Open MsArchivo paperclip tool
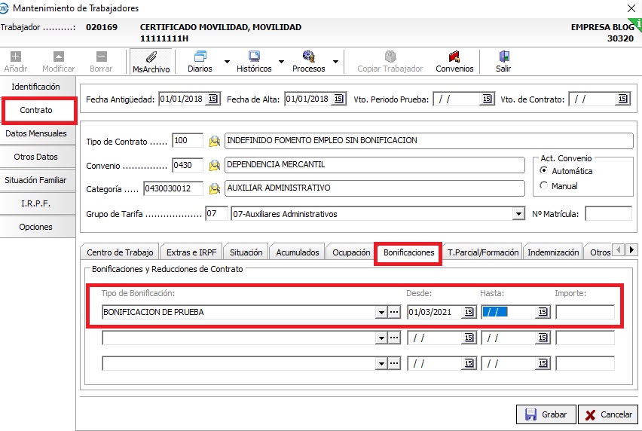This screenshot has width=642, height=431. (x=151, y=57)
